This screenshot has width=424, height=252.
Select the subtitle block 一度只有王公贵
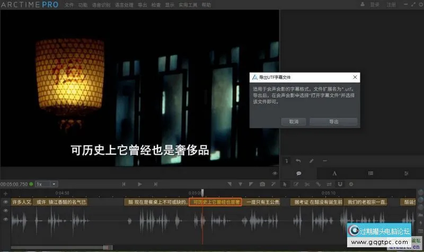(x=262, y=202)
